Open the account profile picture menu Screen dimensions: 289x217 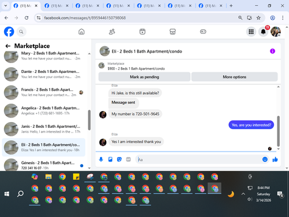tap(276, 32)
